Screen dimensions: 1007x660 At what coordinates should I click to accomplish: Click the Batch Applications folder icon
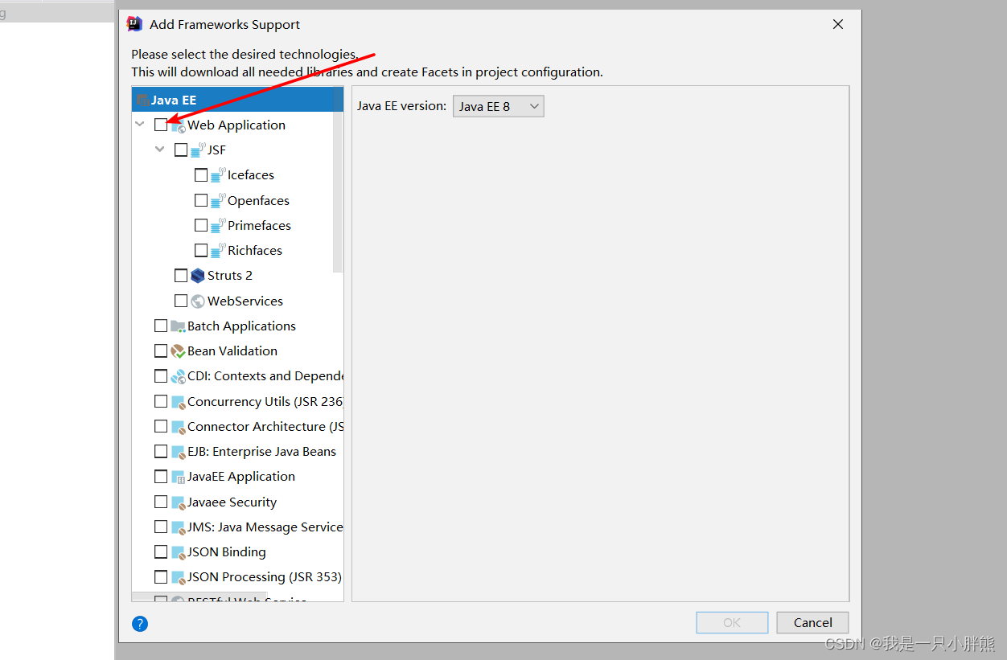coord(178,326)
